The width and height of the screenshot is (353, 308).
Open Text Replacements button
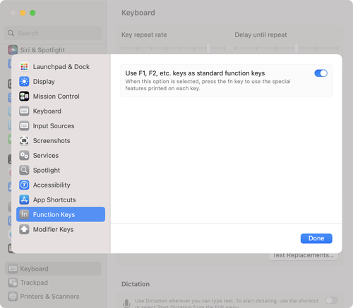[x=304, y=255]
